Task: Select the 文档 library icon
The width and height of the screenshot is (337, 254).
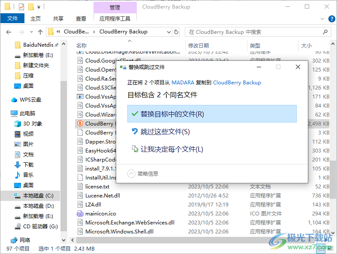Action: pyautogui.click(x=18, y=155)
